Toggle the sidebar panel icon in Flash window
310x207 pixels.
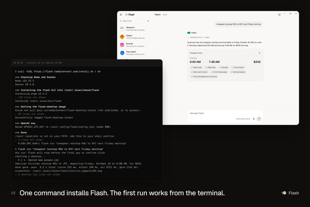pos(121,15)
